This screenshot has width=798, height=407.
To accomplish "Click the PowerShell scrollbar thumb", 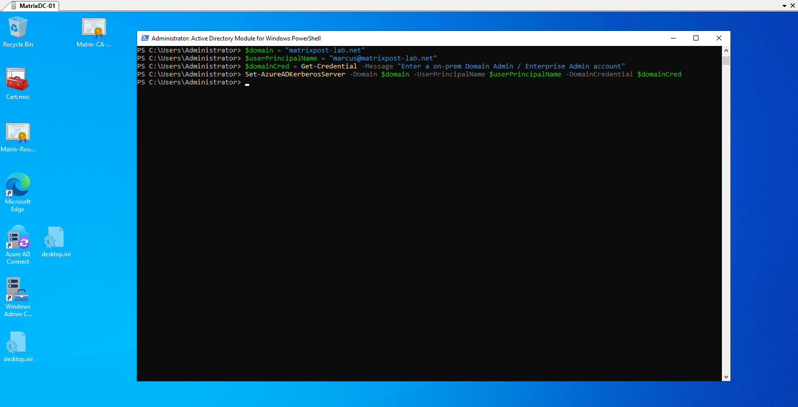I will click(726, 60).
